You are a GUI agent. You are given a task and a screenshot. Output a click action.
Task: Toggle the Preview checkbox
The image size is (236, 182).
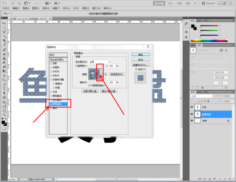136,69
